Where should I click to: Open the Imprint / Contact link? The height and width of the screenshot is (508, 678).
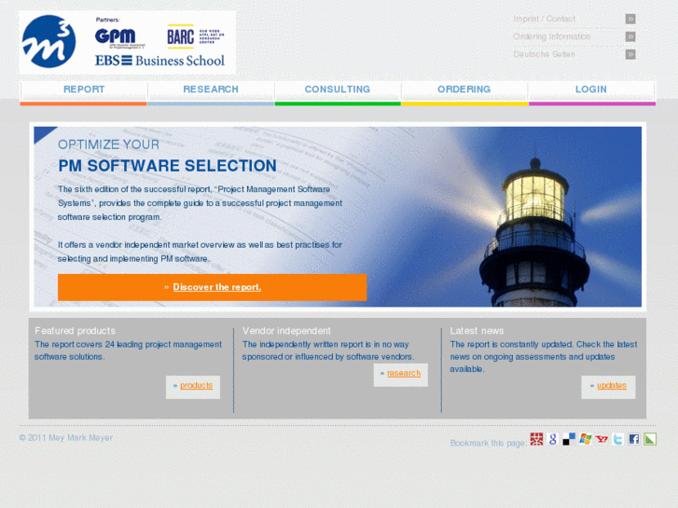544,19
